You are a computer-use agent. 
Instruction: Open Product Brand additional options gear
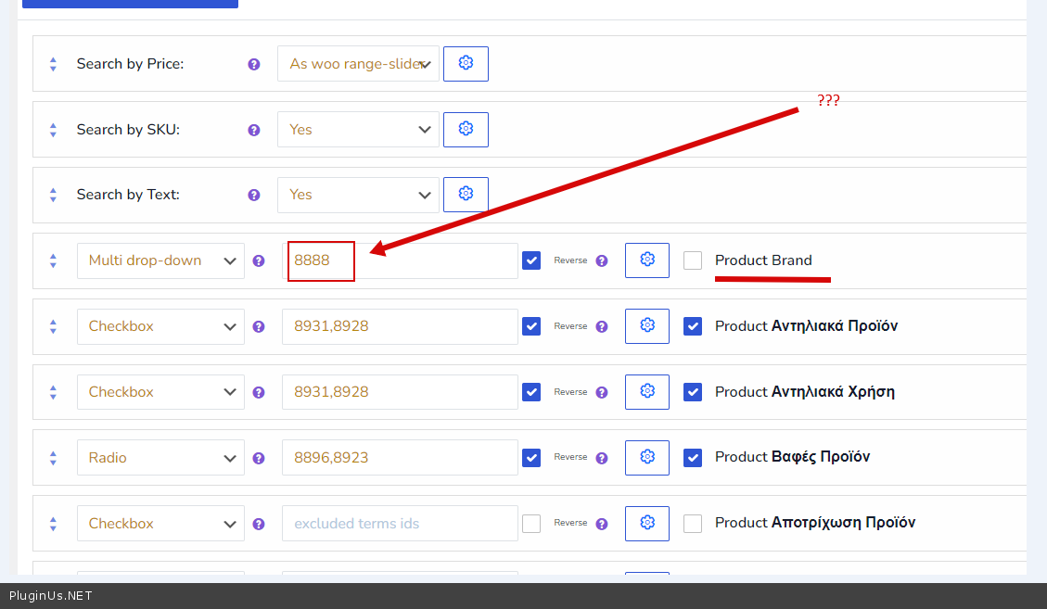point(647,260)
